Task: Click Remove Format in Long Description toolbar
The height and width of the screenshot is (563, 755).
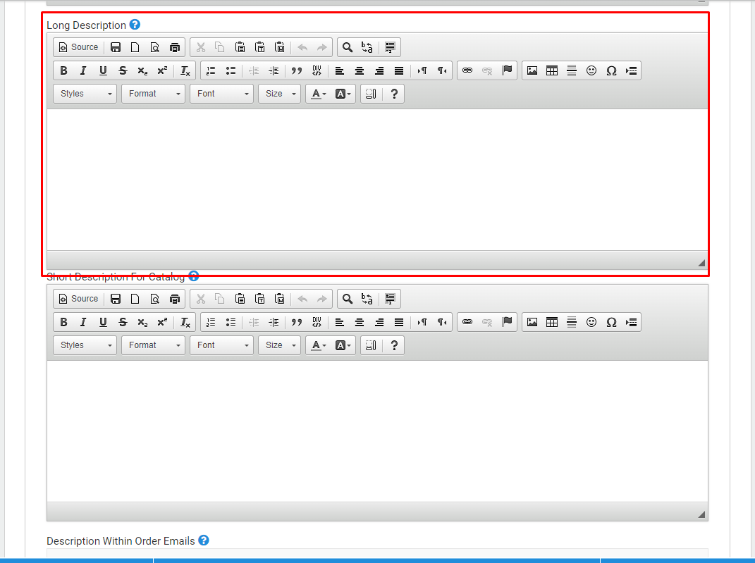Action: click(x=185, y=70)
